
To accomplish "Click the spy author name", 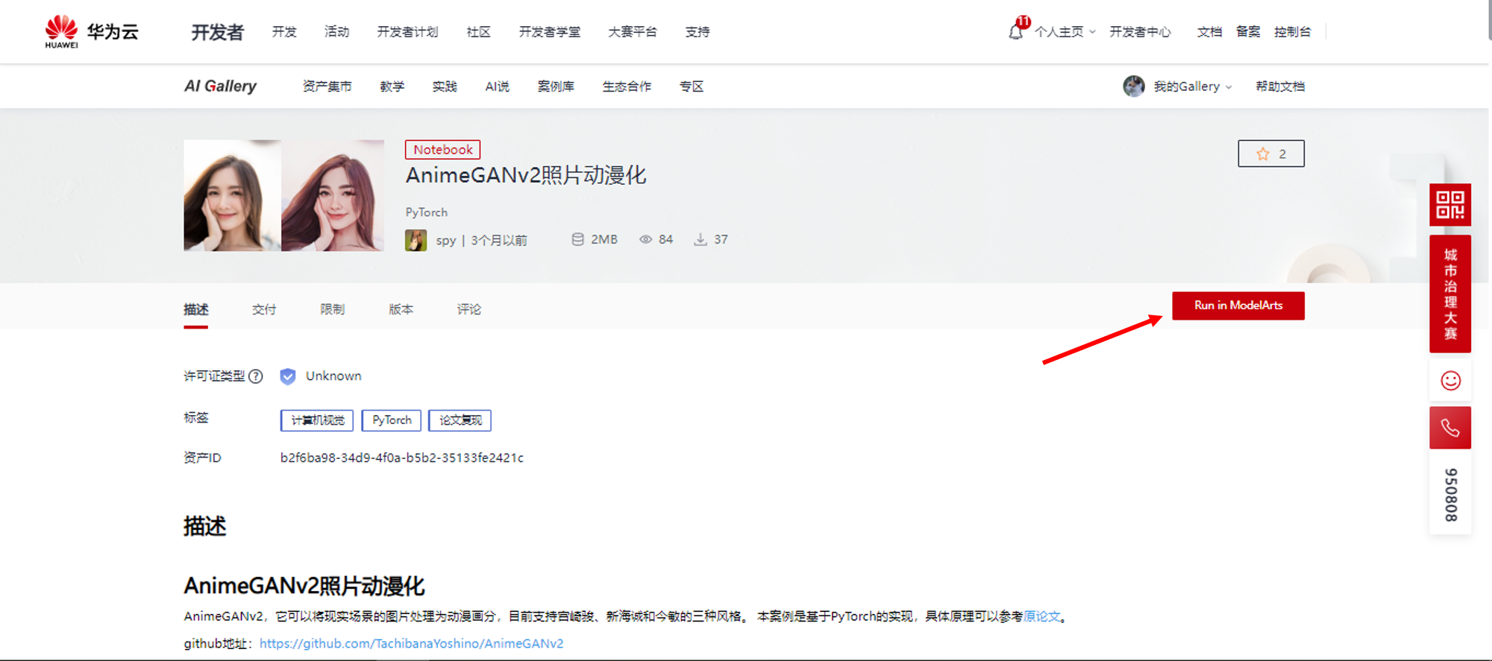I will (446, 240).
